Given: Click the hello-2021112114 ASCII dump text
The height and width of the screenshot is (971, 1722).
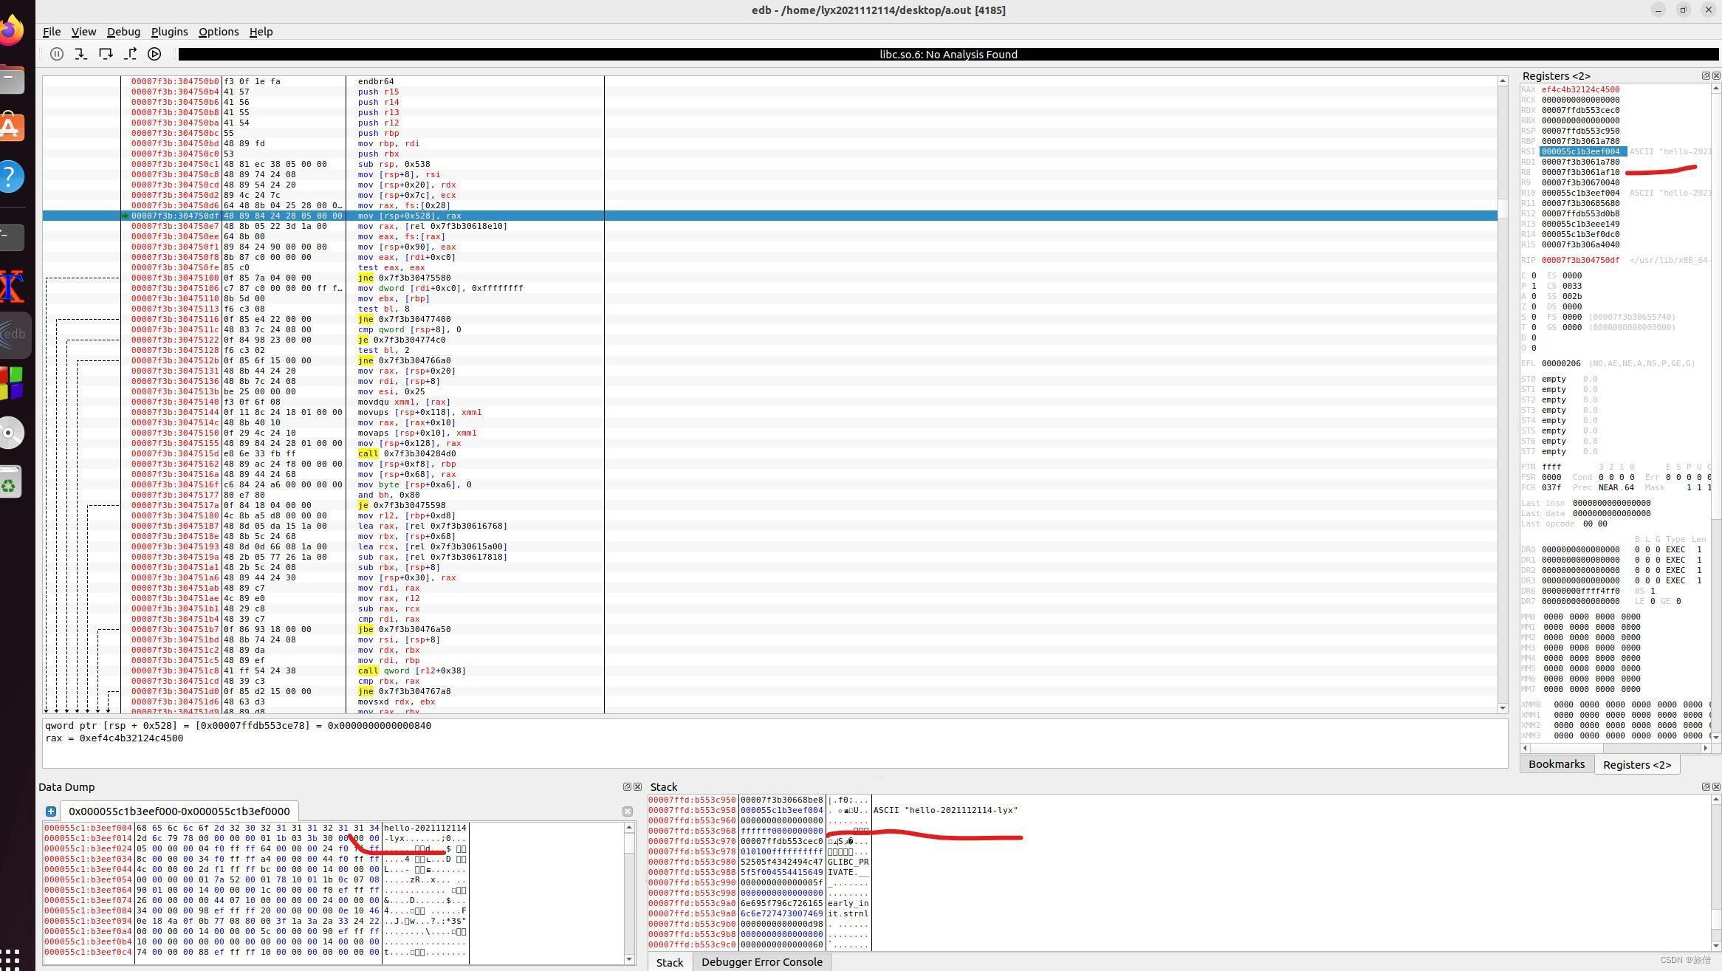Looking at the screenshot, I should (425, 828).
